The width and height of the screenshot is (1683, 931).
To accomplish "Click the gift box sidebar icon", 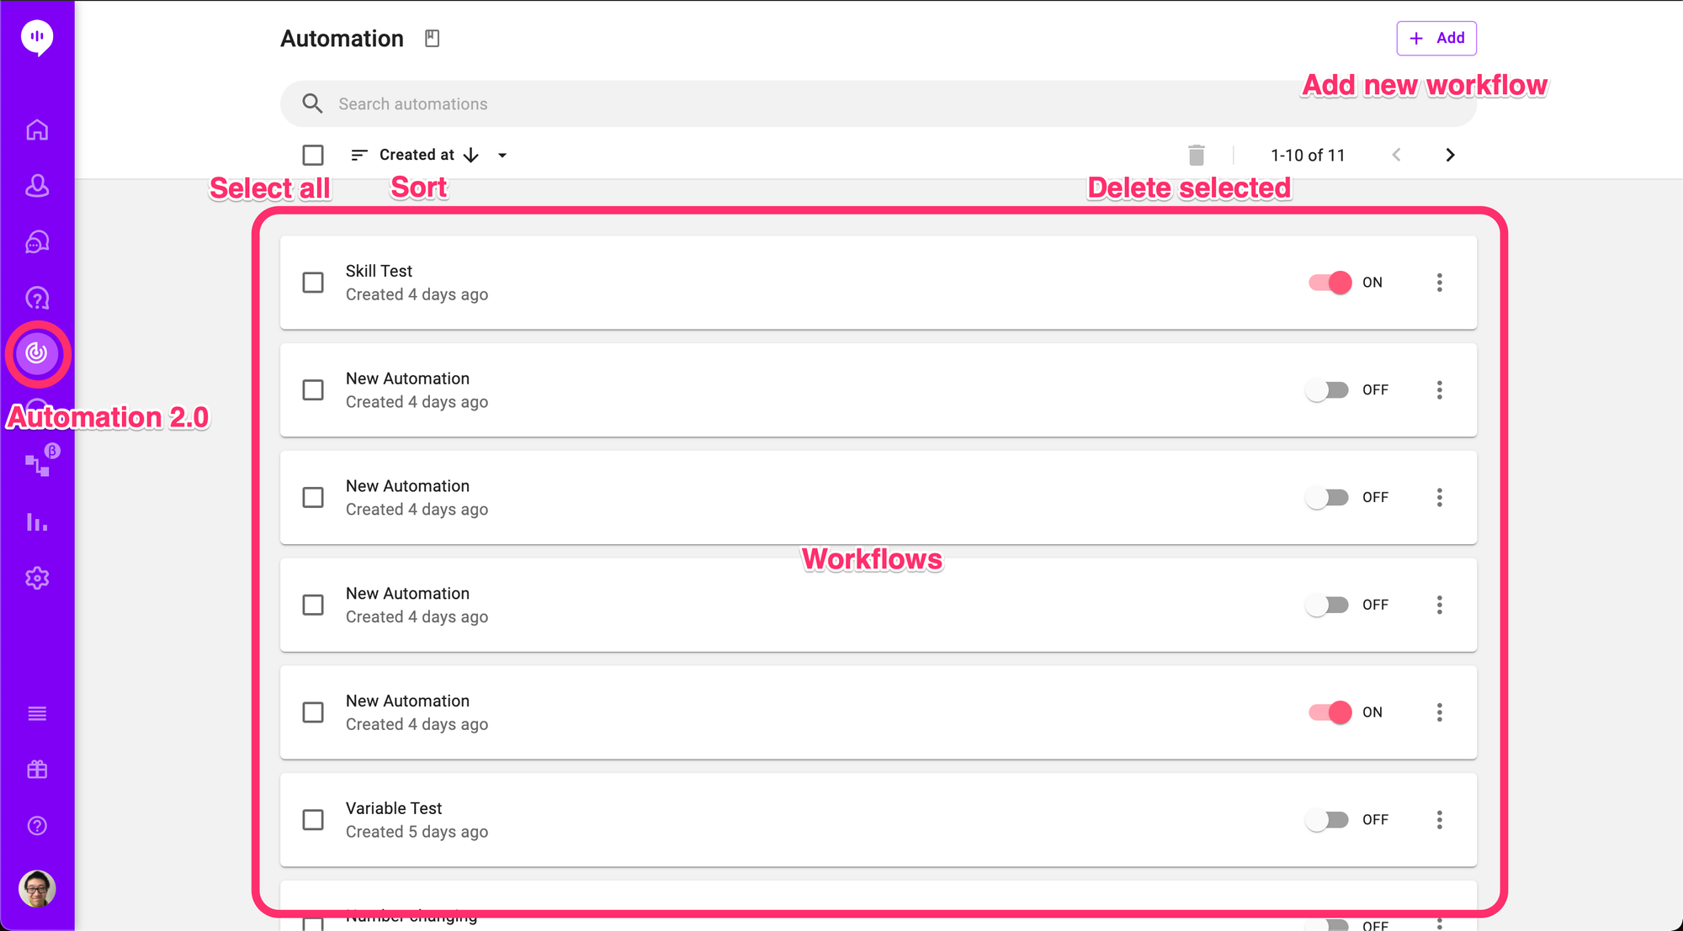I will coord(37,770).
